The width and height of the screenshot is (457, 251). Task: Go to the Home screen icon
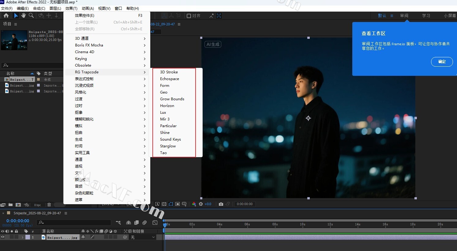click(x=6, y=15)
